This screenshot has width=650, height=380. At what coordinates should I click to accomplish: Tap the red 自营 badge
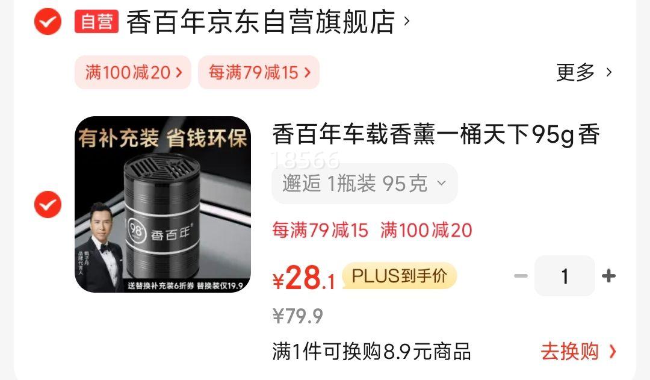coord(96,21)
